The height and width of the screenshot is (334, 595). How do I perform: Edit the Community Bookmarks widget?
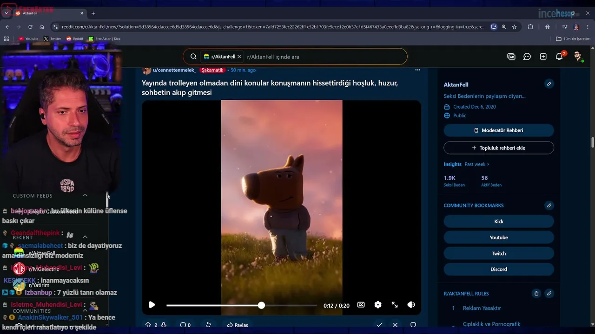[x=549, y=206]
